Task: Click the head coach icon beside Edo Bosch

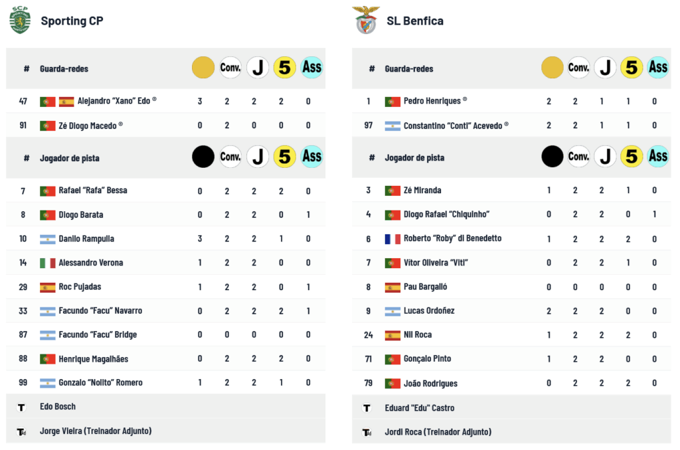Action: click(x=21, y=407)
